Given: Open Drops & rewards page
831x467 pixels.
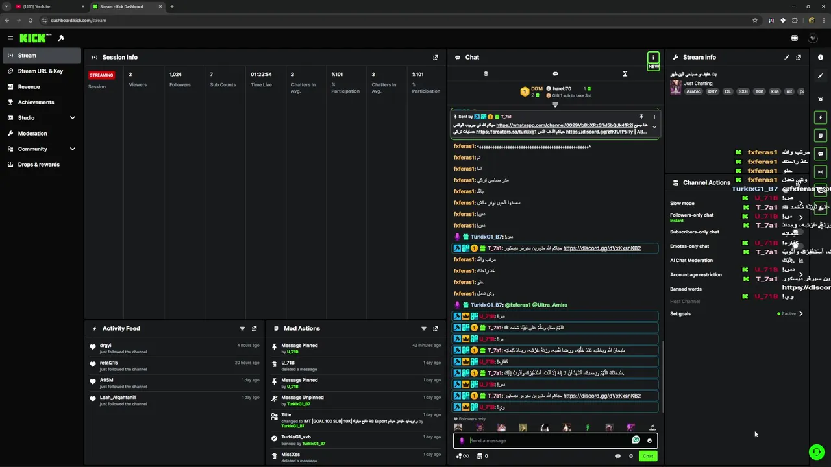Looking at the screenshot, I should coord(42,164).
